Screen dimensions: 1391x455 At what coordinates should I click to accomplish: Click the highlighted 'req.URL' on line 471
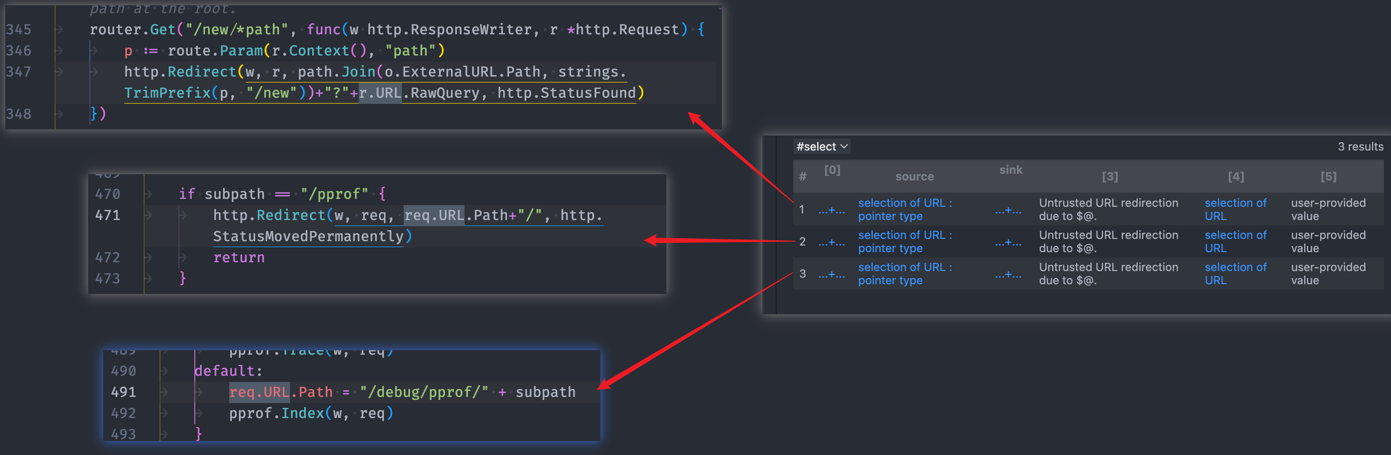434,216
